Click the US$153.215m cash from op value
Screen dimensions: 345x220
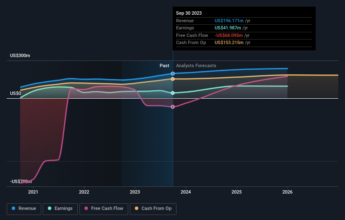(x=229, y=43)
